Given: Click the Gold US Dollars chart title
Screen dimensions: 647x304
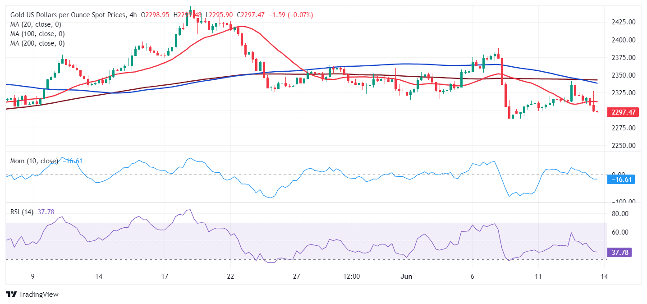Looking at the screenshot, I should click(67, 15).
